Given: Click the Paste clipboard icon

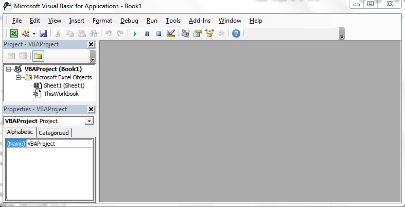Looking at the screenshot, I should (82, 33).
